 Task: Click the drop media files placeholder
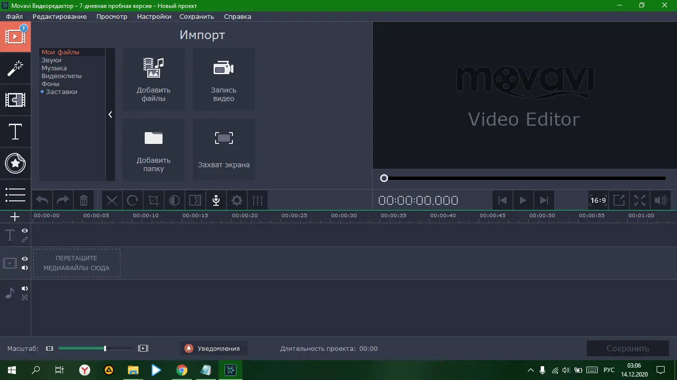77,263
